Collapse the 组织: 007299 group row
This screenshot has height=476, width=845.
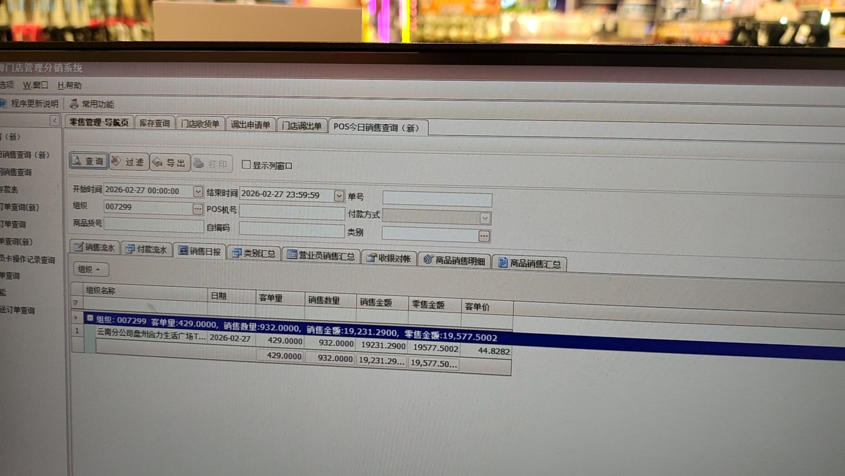pyautogui.click(x=90, y=318)
